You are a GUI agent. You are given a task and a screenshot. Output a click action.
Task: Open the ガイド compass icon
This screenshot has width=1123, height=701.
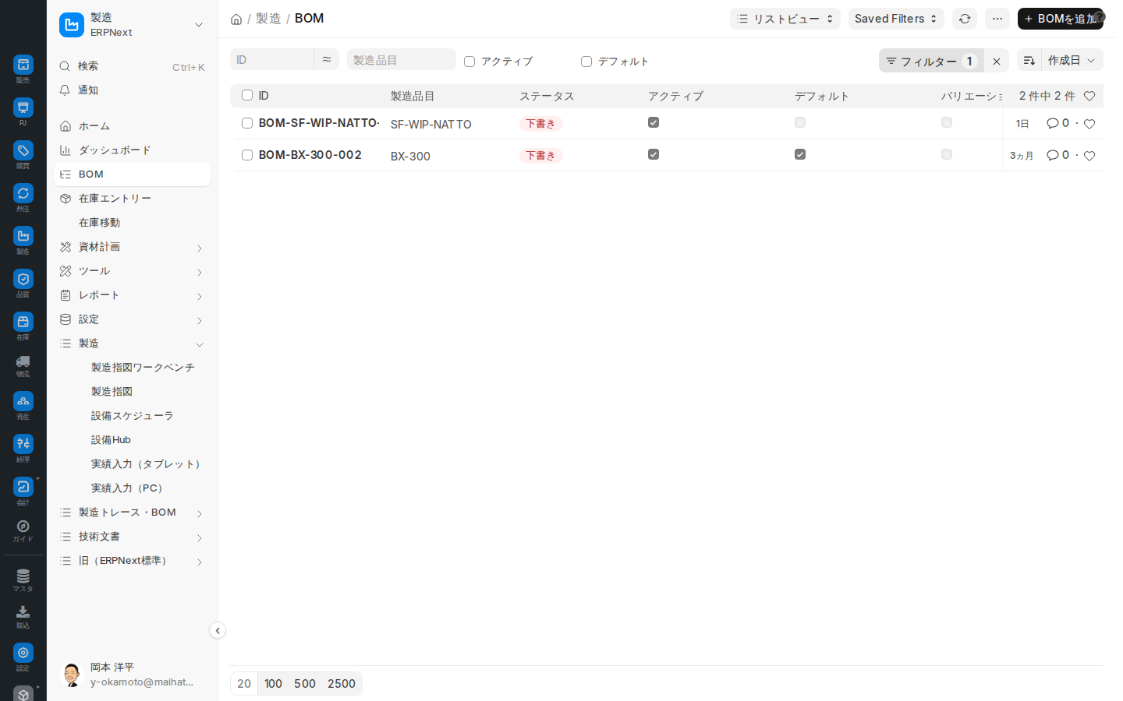click(x=23, y=527)
